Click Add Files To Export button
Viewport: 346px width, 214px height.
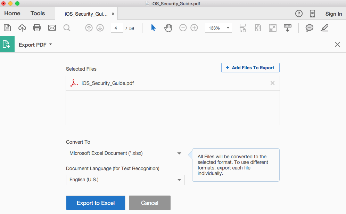[x=250, y=68]
